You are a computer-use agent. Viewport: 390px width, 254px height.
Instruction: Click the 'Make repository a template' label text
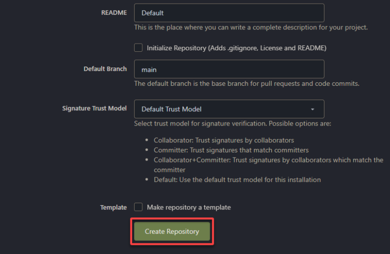pos(189,207)
